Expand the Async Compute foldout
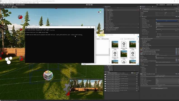The width and height of the screenshot is (179, 101). 142,44
